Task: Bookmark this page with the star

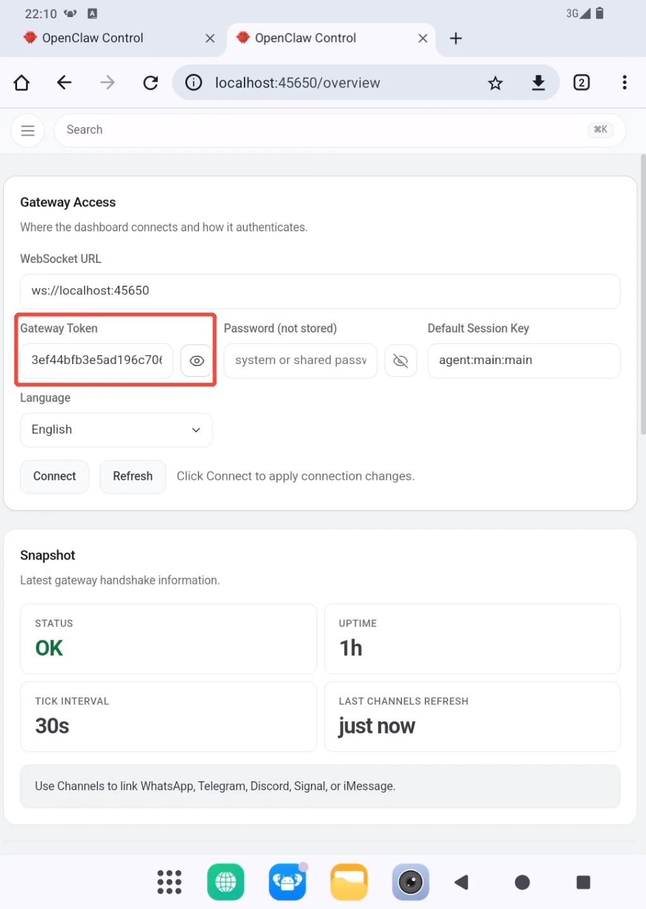Action: click(496, 83)
